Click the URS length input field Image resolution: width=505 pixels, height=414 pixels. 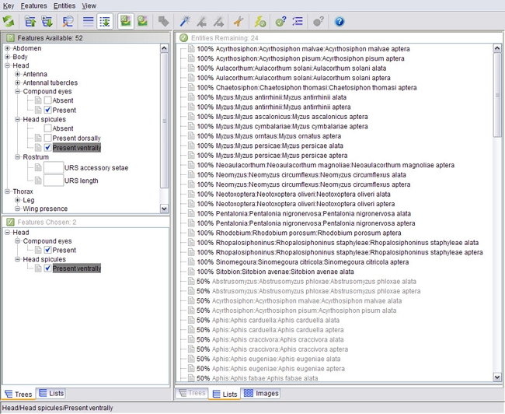click(52, 181)
